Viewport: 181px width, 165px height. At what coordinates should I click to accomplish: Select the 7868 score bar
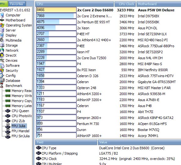click(x=56, y=16)
